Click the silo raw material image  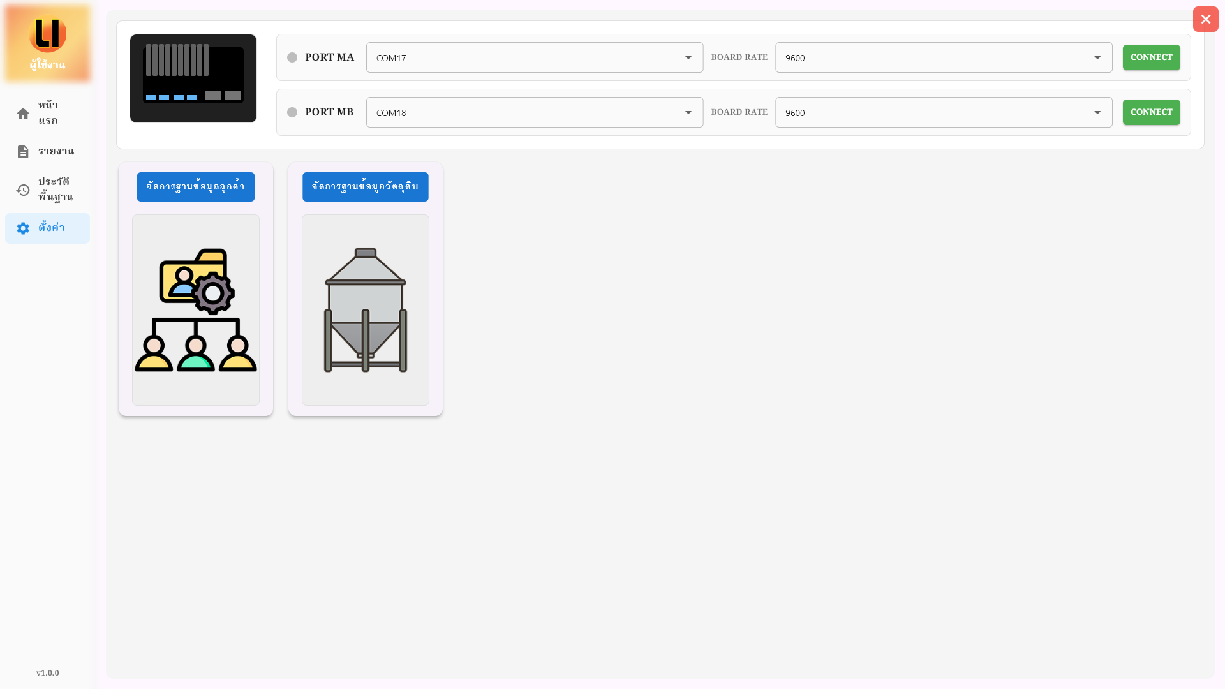click(366, 310)
